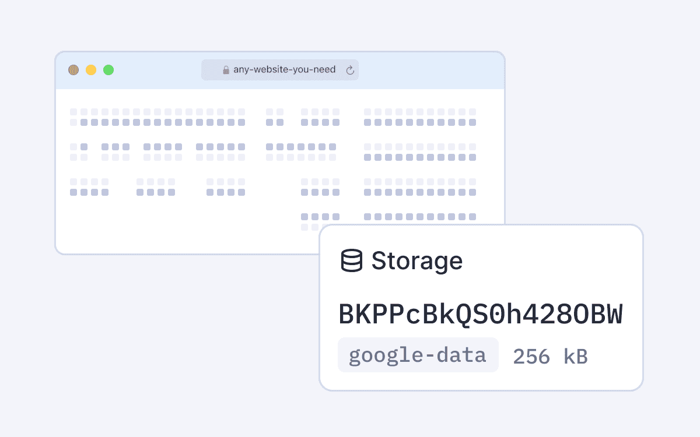Click the reload icon in address bar
The width and height of the screenshot is (700, 437).
pyautogui.click(x=350, y=70)
